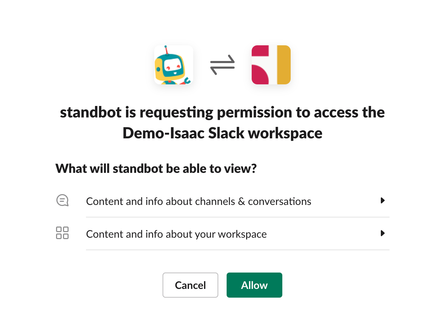This screenshot has height=329, width=424.
Task: Click the red quarter-circle in the workspace logo
Action: click(x=260, y=75)
